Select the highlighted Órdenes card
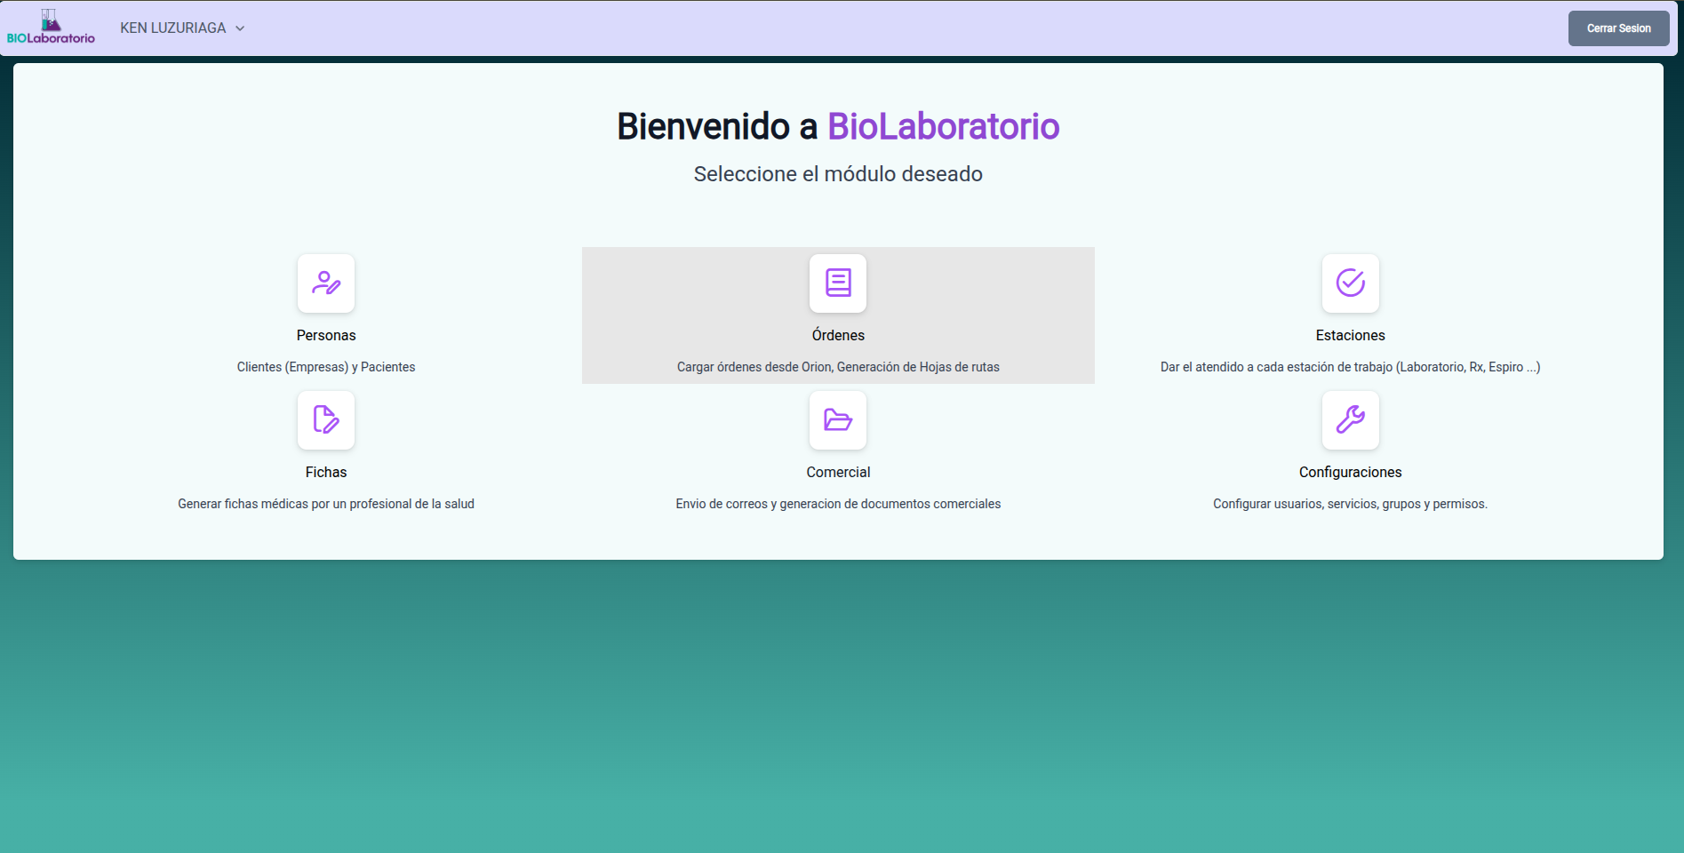 pos(837,315)
